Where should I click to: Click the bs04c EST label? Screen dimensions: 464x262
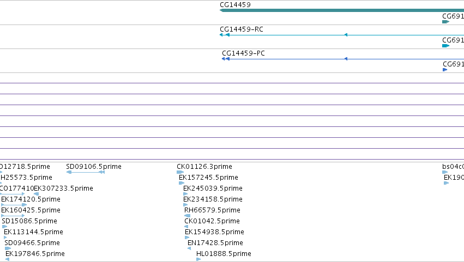pyautogui.click(x=453, y=167)
